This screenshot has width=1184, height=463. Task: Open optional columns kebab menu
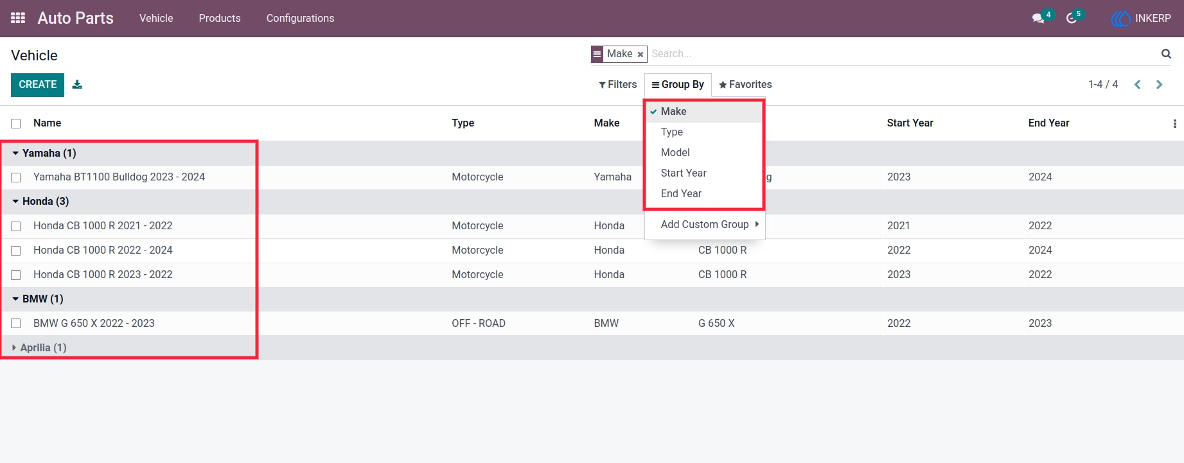[1174, 123]
